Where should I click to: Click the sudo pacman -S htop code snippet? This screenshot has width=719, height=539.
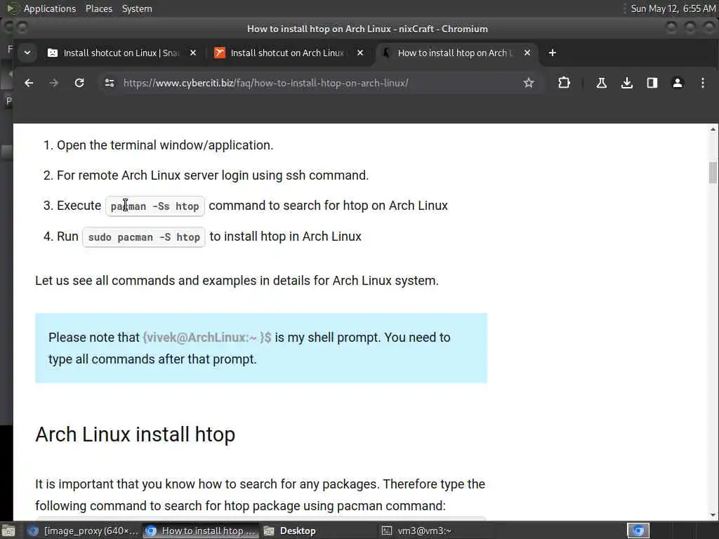144,237
